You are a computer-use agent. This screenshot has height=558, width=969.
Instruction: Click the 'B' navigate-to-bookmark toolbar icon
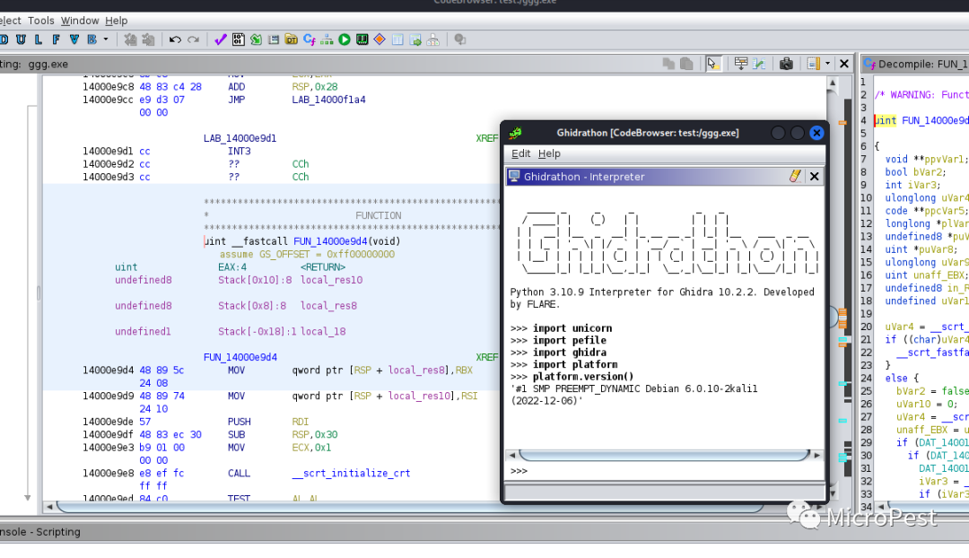coord(92,39)
